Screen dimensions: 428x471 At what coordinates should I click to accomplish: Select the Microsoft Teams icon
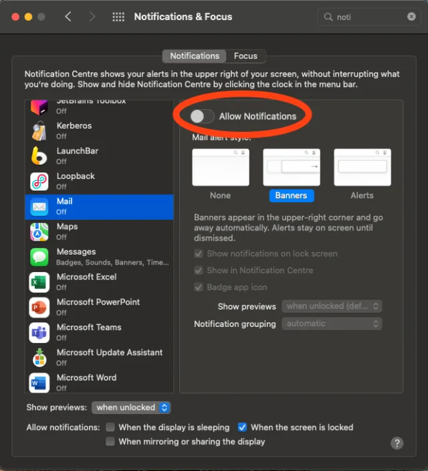(39, 333)
